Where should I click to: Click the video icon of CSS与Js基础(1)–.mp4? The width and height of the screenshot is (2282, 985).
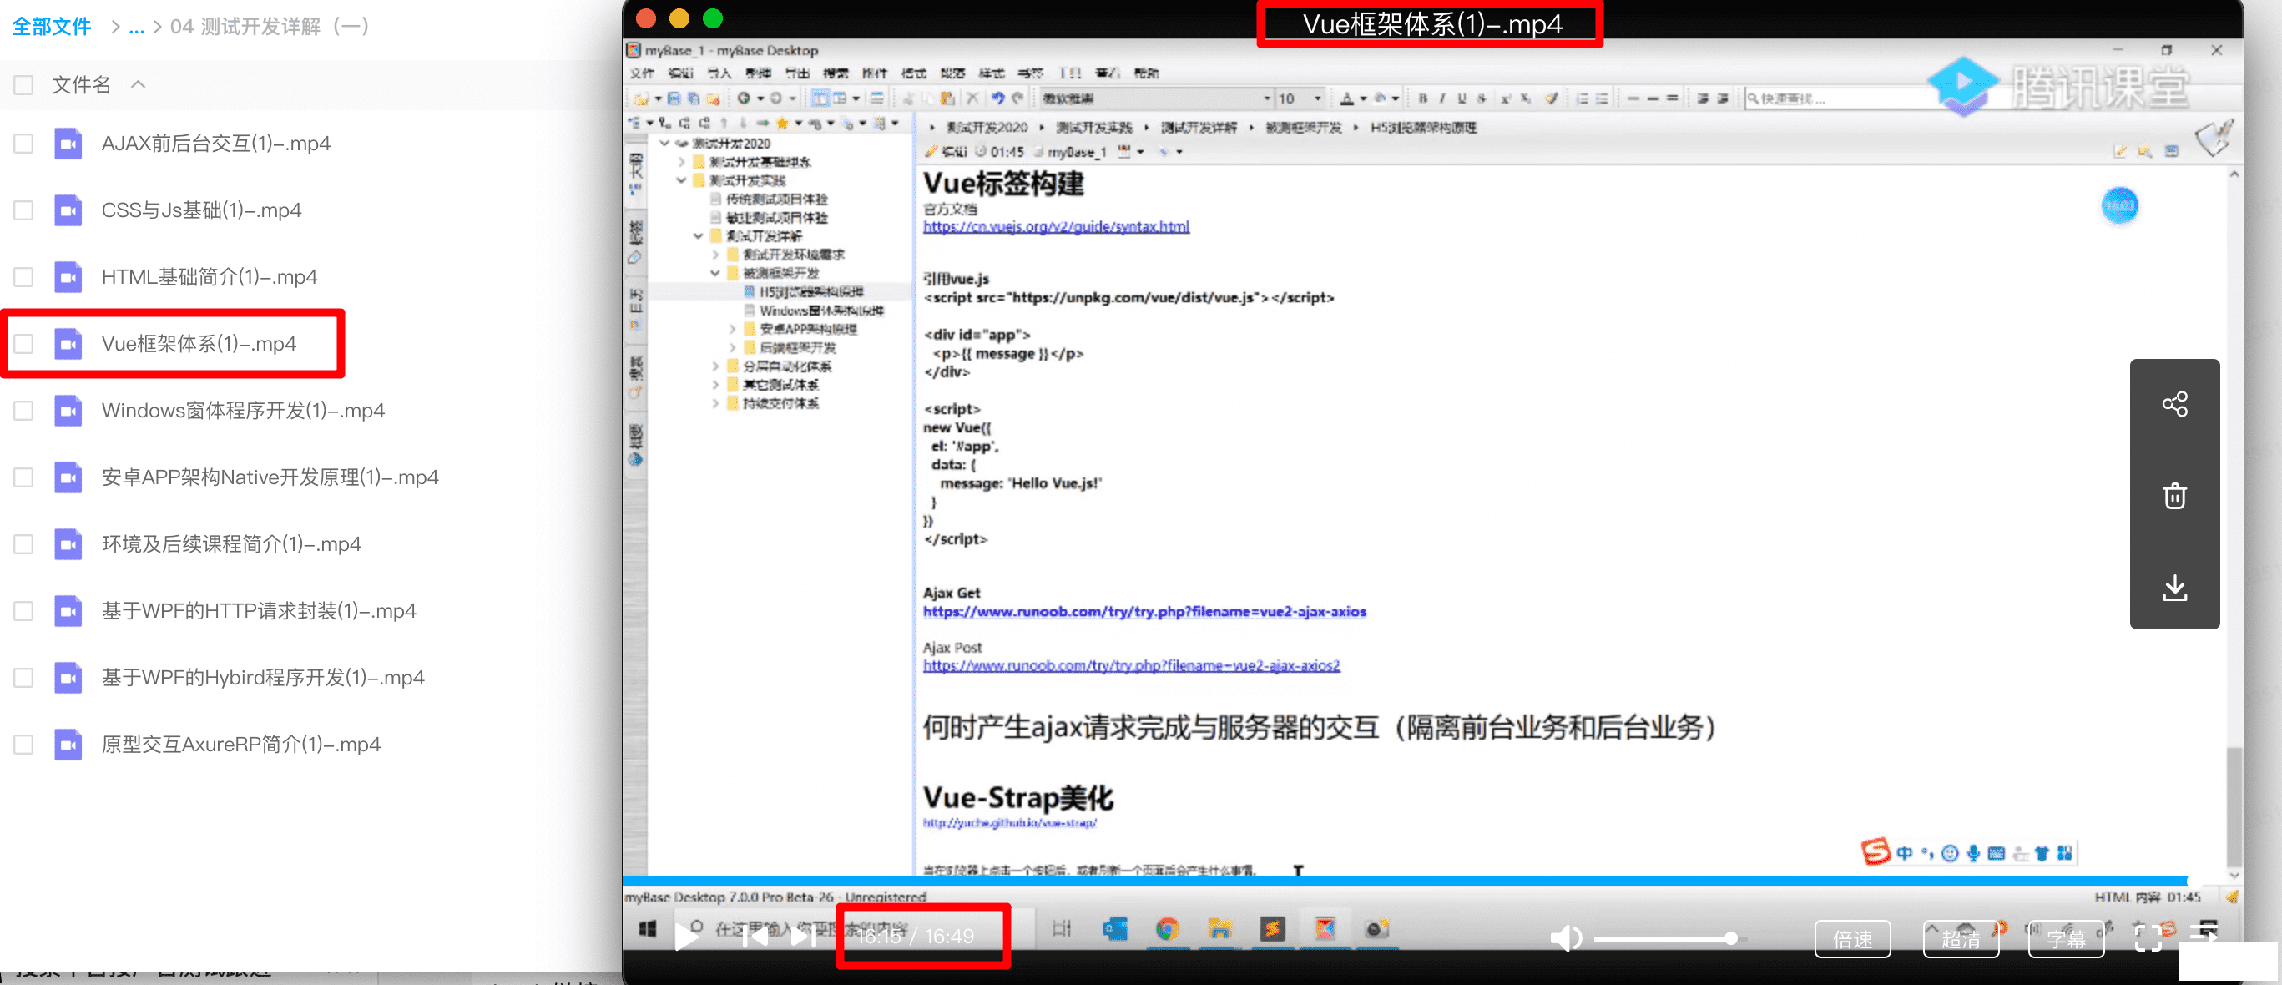tap(68, 210)
